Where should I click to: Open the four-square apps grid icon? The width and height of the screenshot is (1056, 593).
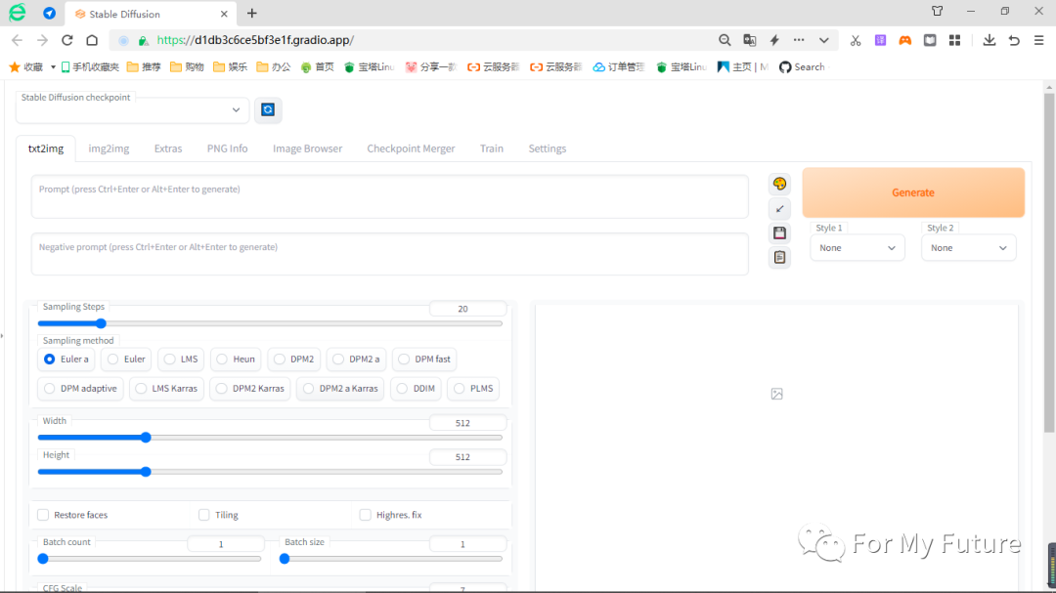tap(955, 40)
